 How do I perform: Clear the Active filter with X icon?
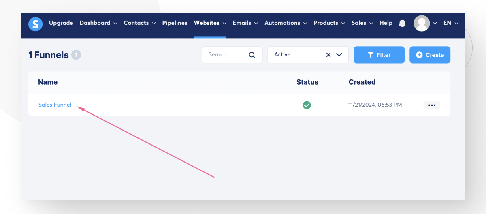point(328,55)
